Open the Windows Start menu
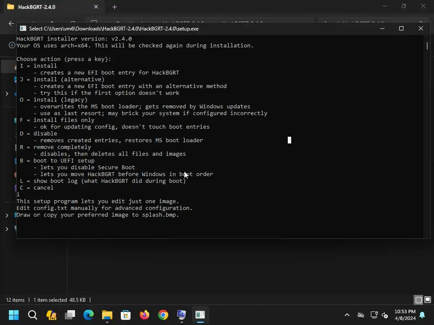This screenshot has height=325, width=434. click(x=14, y=315)
